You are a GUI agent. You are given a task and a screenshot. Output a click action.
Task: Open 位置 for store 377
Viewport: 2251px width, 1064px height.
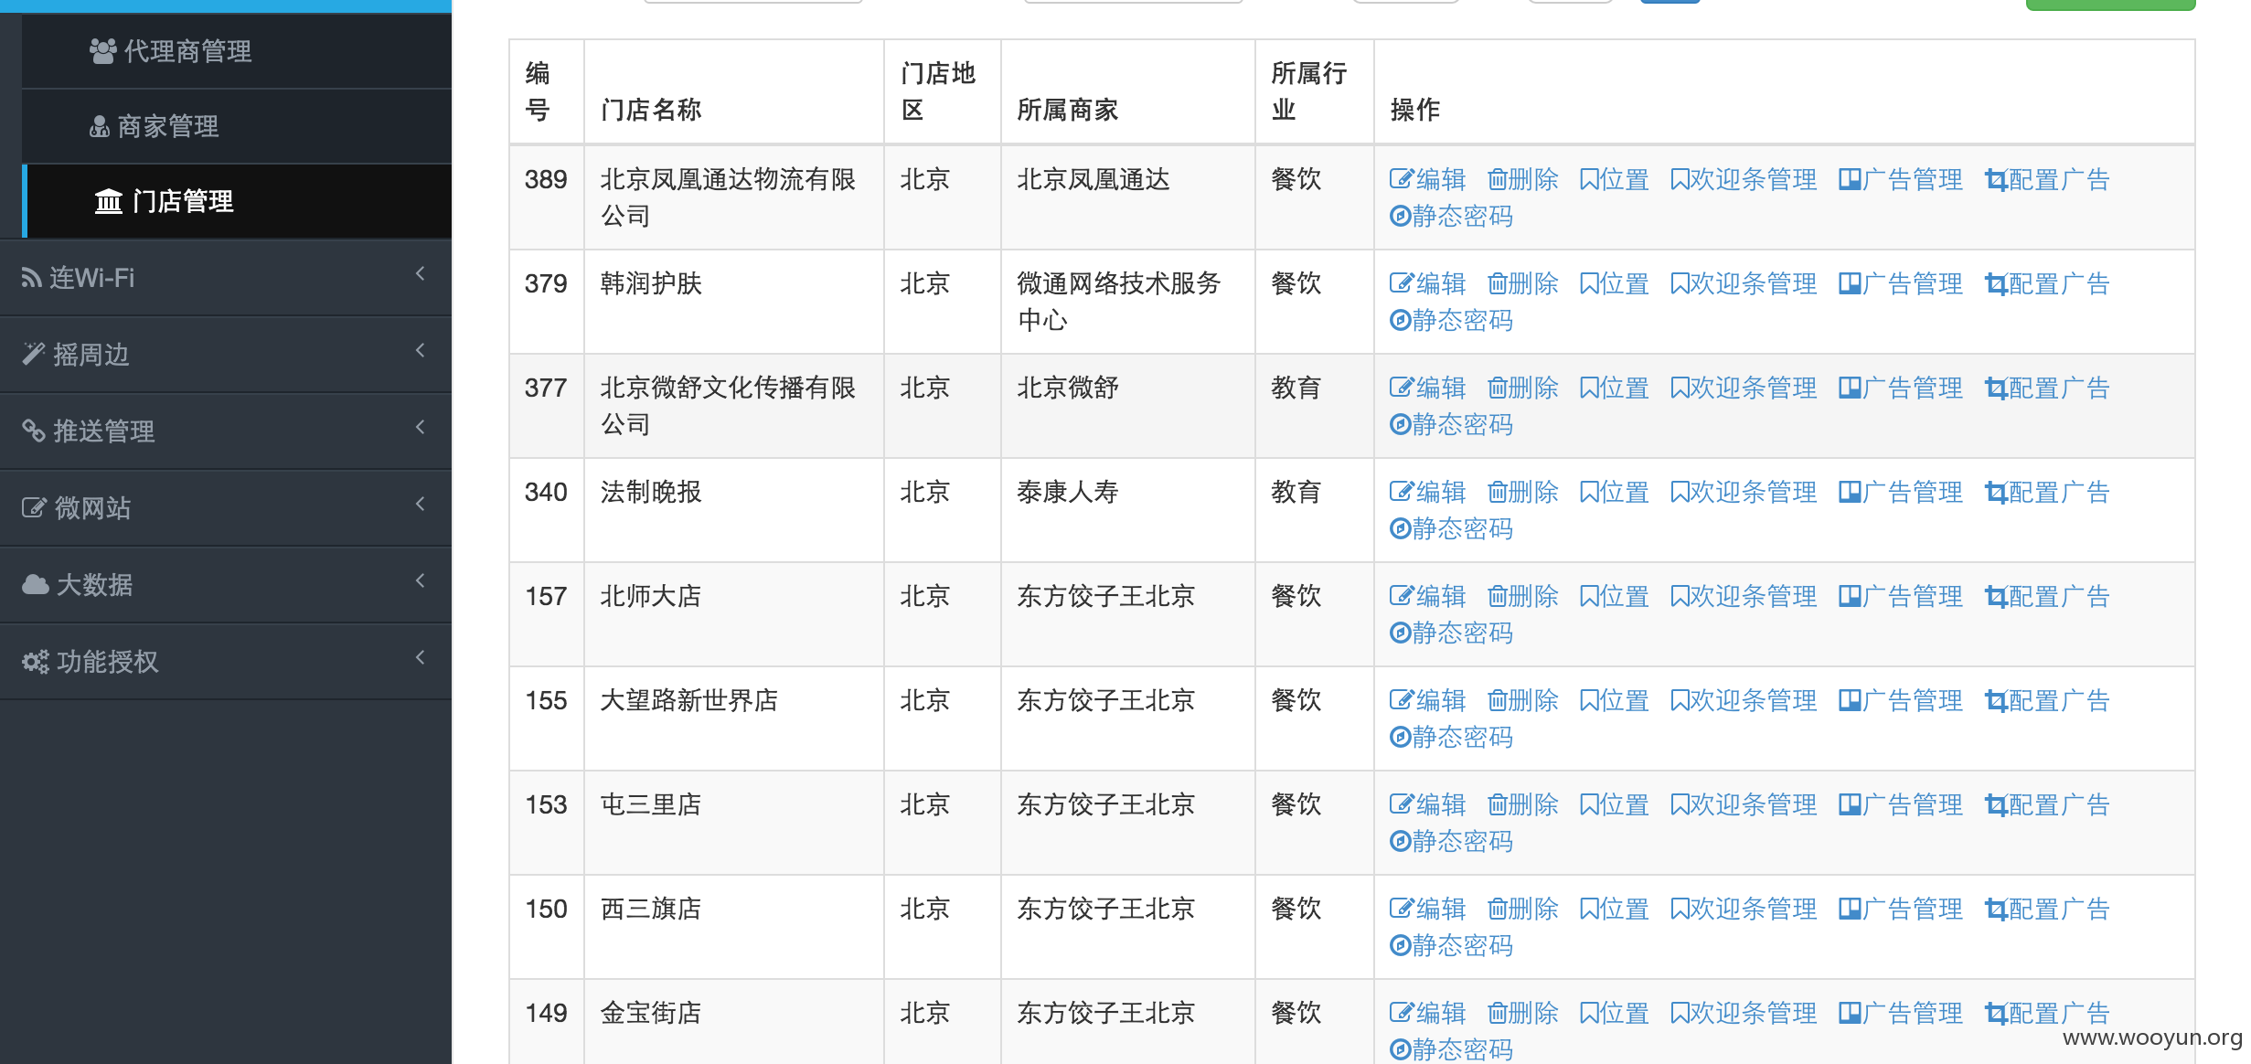1615,388
